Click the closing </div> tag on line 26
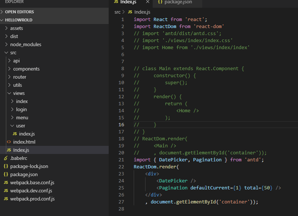This screenshot has height=216, width=298. pyautogui.click(x=153, y=195)
